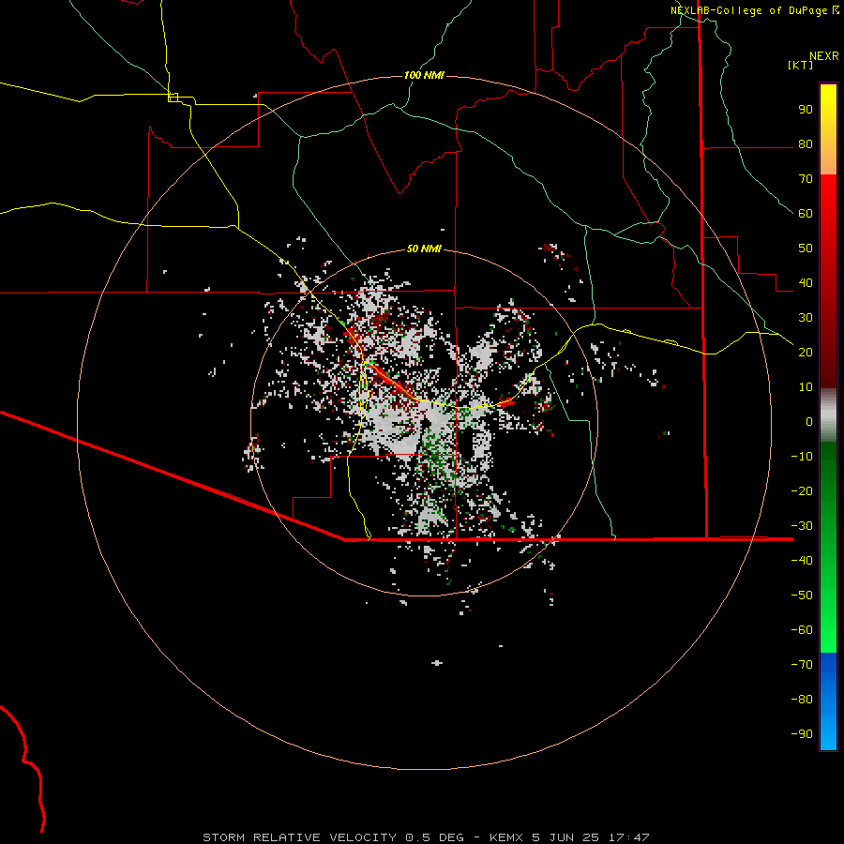844x844 pixels.
Task: Select the 10 value on velocity scale
Action: (x=806, y=387)
